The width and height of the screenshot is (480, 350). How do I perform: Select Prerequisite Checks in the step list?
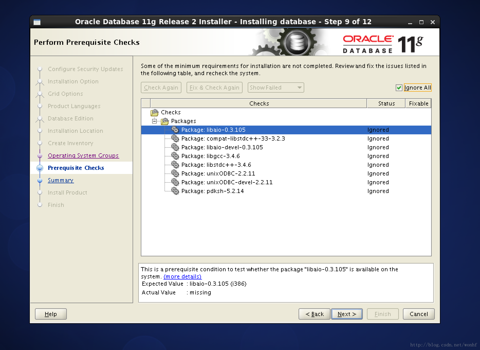pyautogui.click(x=76, y=168)
